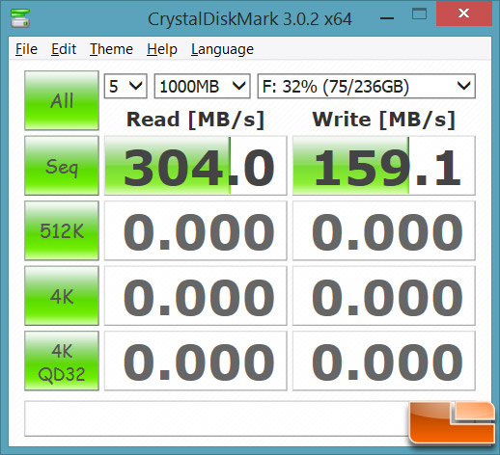Start the 4K test
This screenshot has width=500, height=455.
pos(62,296)
